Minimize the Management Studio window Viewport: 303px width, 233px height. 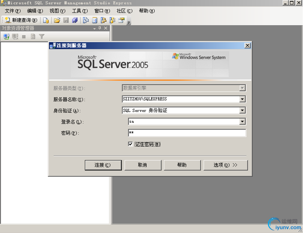click(x=285, y=3)
